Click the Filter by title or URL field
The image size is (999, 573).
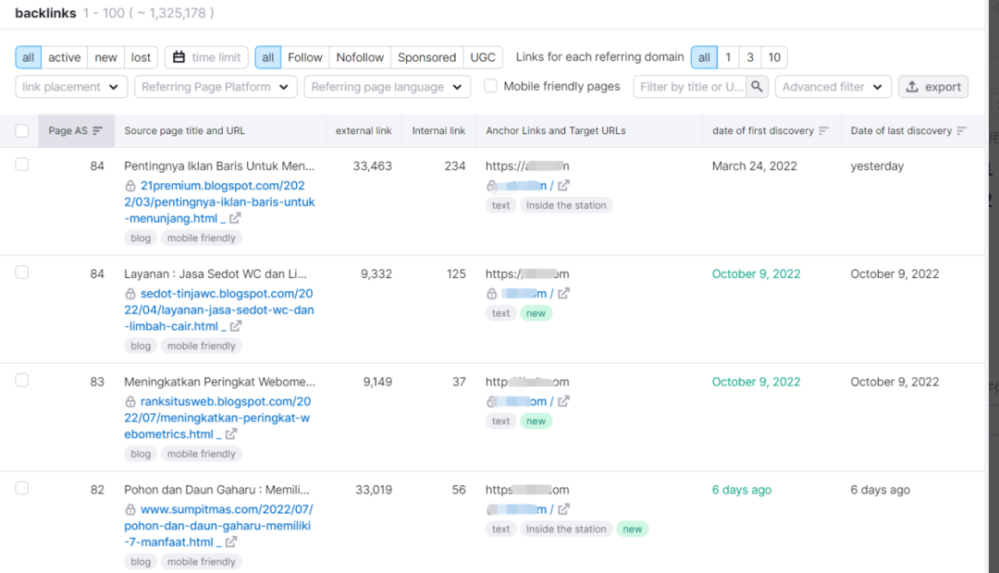click(691, 87)
